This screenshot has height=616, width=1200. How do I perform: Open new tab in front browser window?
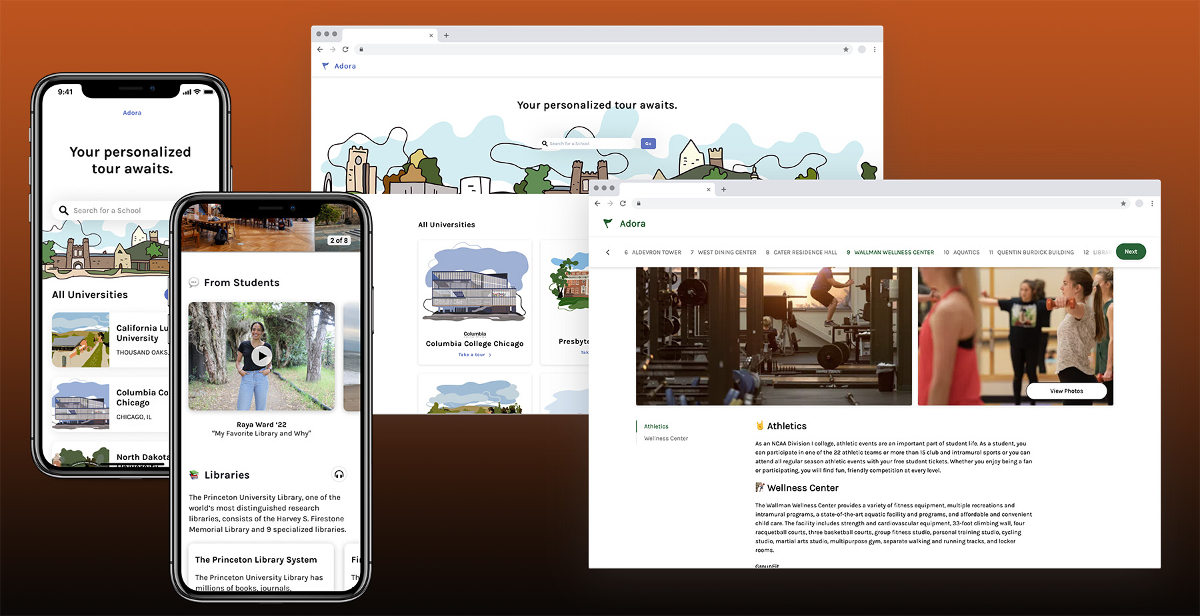[x=723, y=189]
